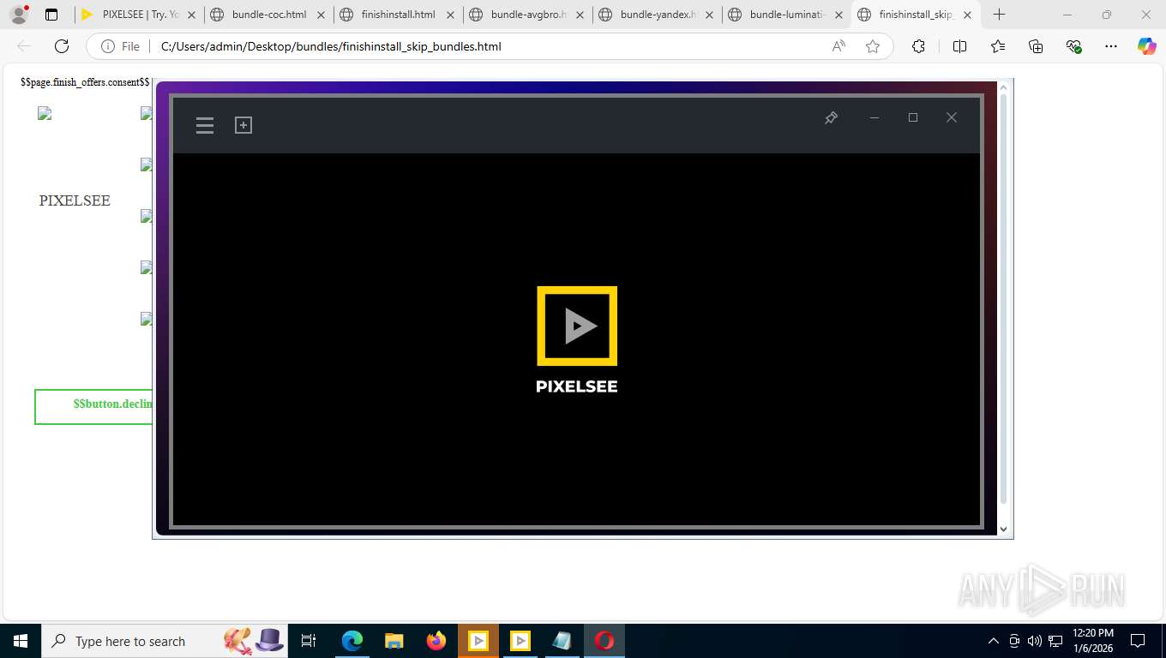This screenshot has width=1166, height=658.
Task: Open a new browser tab
Action: (x=999, y=15)
